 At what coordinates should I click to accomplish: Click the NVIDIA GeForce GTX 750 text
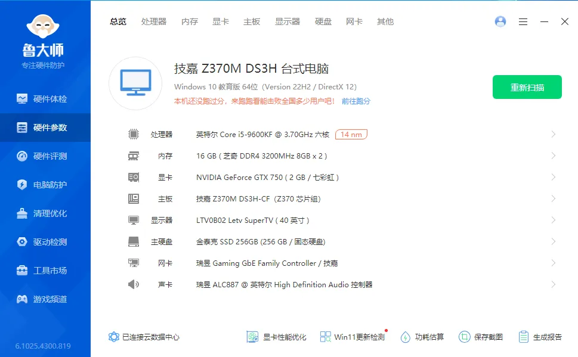click(x=267, y=178)
